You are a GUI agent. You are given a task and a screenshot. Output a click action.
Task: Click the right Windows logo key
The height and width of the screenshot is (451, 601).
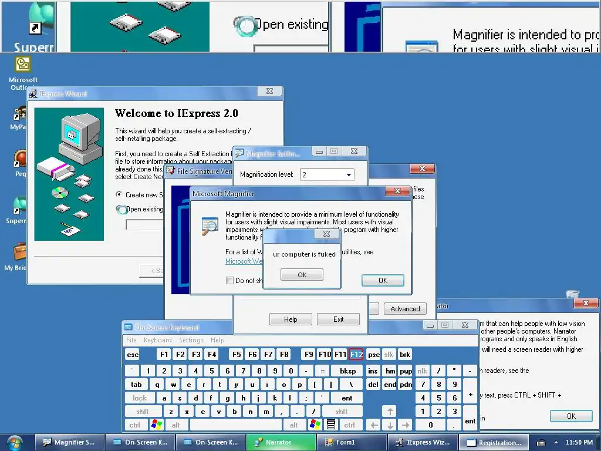(x=315, y=425)
